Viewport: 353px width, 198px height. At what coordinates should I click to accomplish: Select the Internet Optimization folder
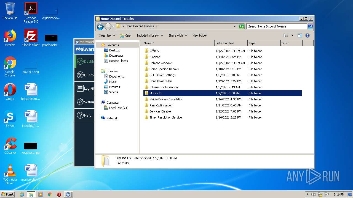164,87
